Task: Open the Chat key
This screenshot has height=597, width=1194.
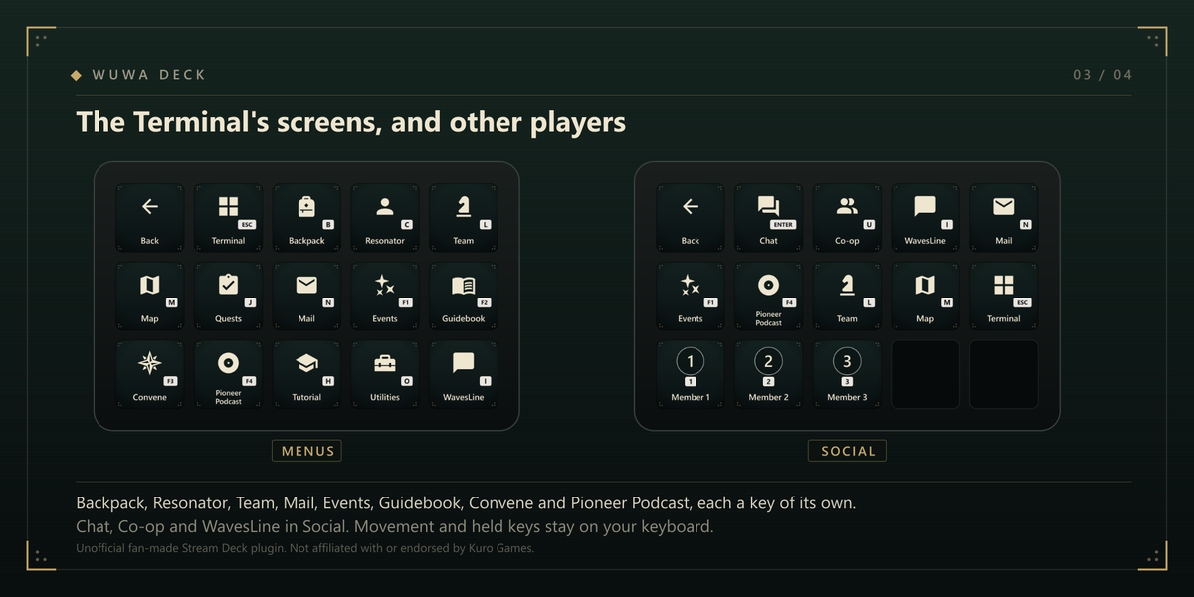Action: [x=768, y=217]
